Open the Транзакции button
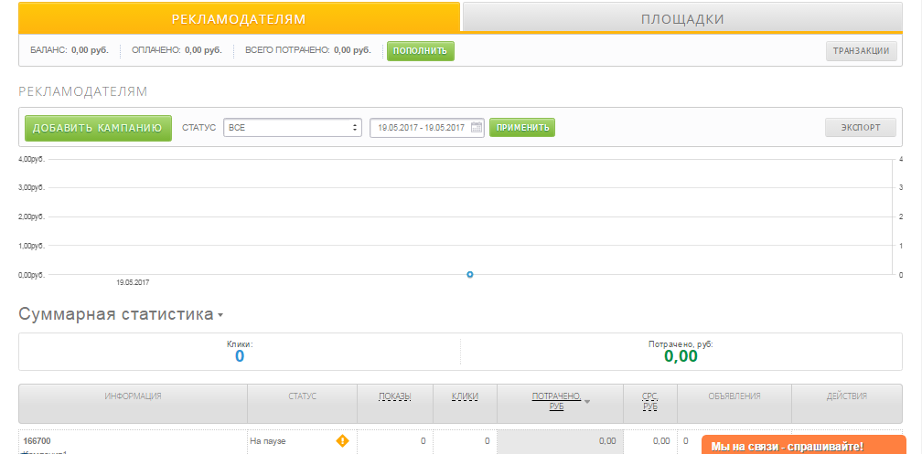This screenshot has width=922, height=454. [x=861, y=51]
